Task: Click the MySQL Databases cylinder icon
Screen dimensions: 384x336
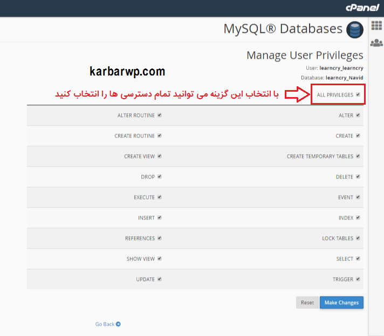Action: [x=355, y=30]
